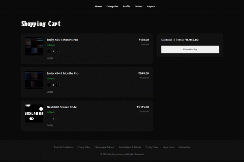
Task: Remove Nexlab86 Source Code via Delete link
Action: pos(50,125)
